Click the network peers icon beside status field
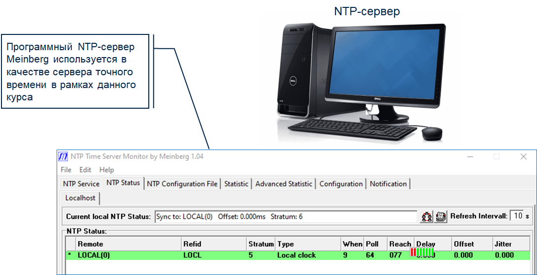The width and height of the screenshot is (537, 275). click(x=427, y=216)
